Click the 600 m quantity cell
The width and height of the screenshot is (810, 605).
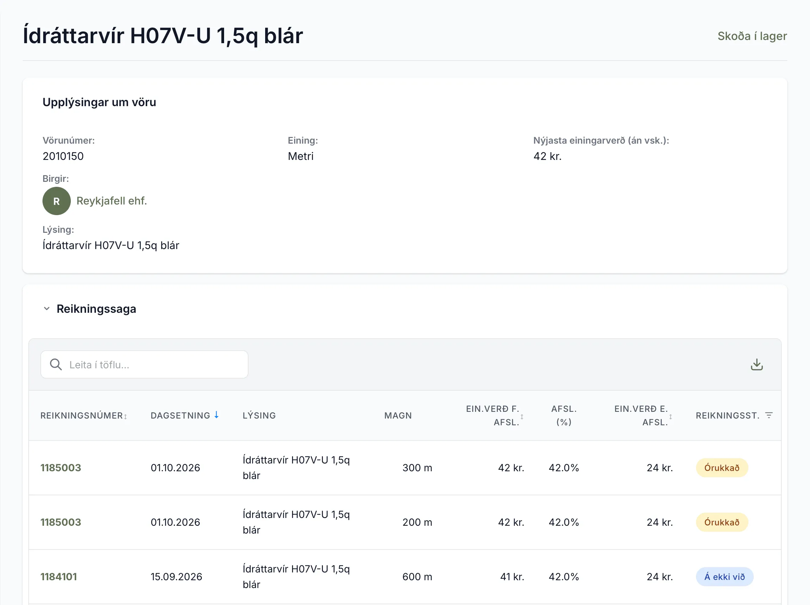point(417,577)
